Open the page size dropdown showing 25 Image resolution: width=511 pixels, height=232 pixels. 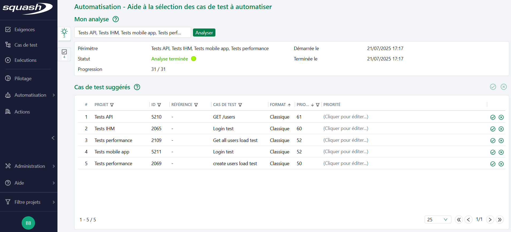[x=438, y=219]
